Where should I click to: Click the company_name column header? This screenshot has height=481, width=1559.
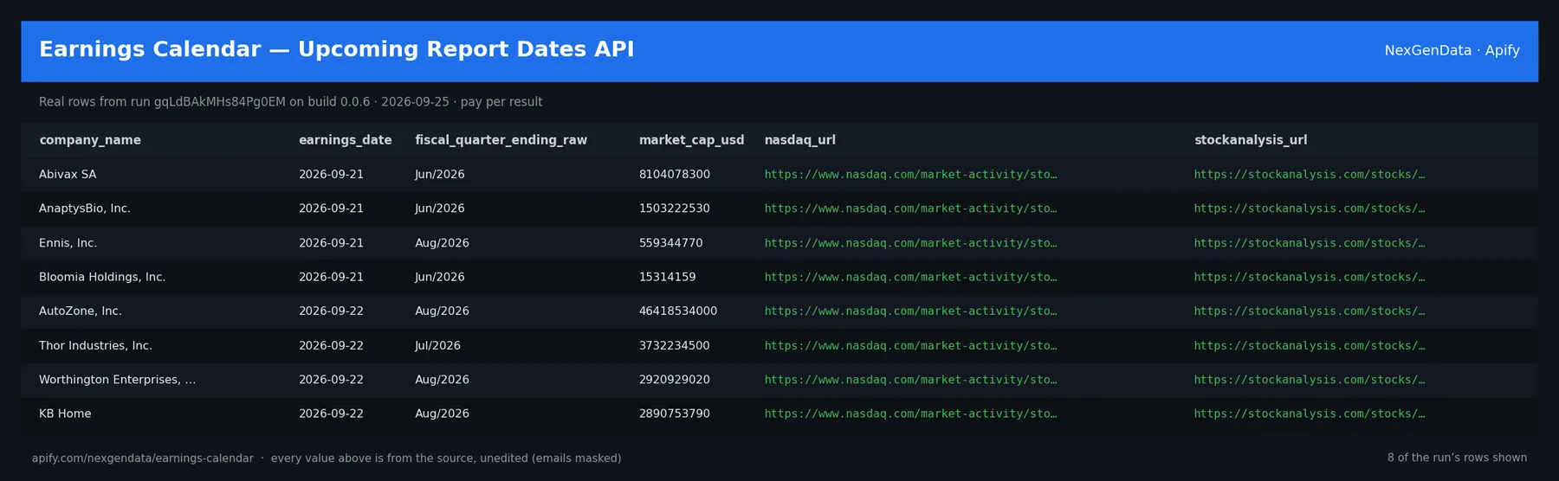[x=90, y=140]
